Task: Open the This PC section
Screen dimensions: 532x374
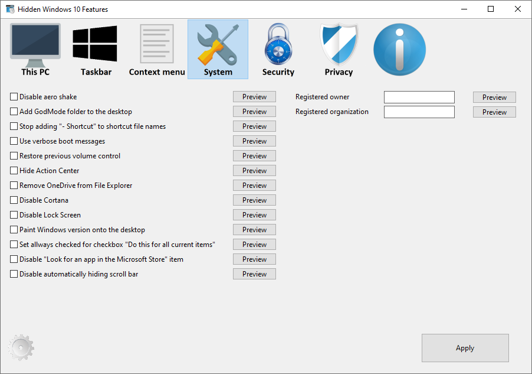Action: [35, 50]
